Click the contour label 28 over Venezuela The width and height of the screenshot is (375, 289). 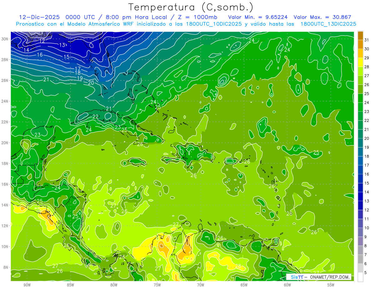[238, 266]
